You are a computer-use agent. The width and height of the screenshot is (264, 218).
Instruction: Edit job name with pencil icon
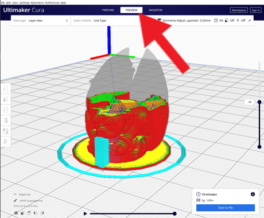pos(15,201)
